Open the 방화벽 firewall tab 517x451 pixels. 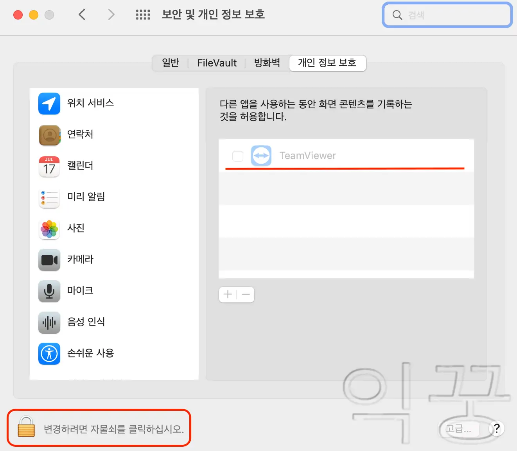click(267, 63)
